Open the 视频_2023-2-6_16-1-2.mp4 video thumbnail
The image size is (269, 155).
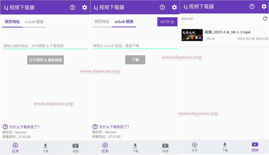click(192, 35)
